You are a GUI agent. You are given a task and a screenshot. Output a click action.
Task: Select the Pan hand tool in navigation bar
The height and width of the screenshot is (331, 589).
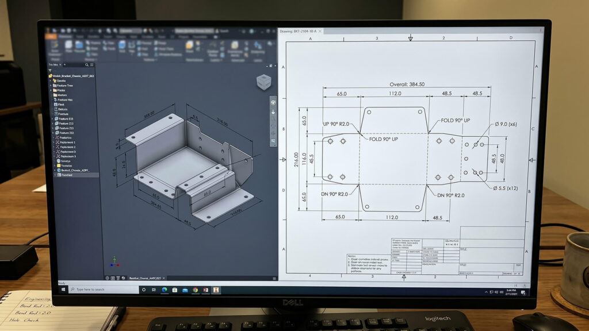pos(273,112)
